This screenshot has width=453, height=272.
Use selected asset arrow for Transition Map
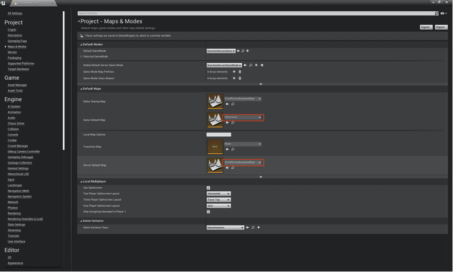point(227,149)
